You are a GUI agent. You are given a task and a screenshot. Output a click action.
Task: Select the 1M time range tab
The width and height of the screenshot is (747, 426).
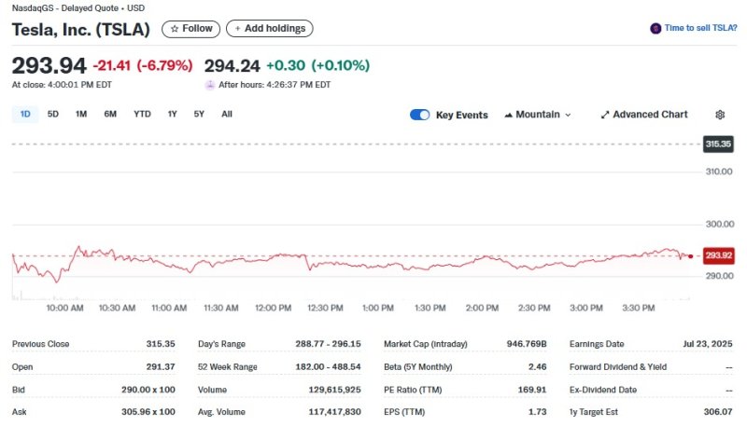pyautogui.click(x=81, y=114)
